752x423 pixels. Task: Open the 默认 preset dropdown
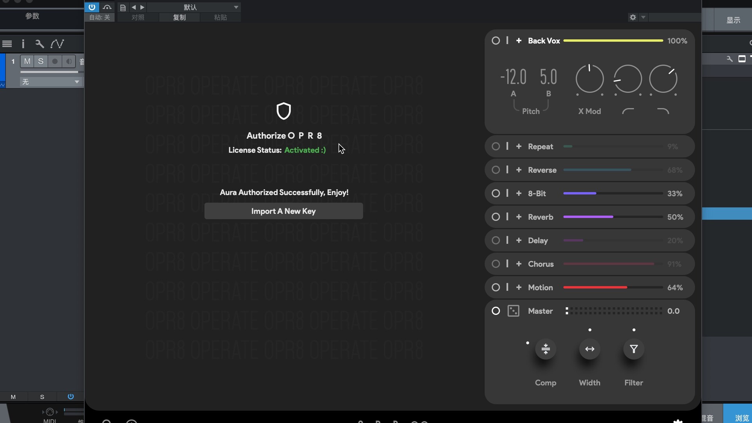(x=194, y=7)
